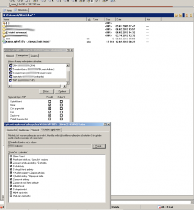Toggle Odepřít checkbox for Měnit

[61, 105]
